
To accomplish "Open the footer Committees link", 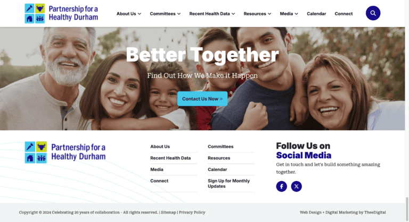I will pyautogui.click(x=220, y=147).
